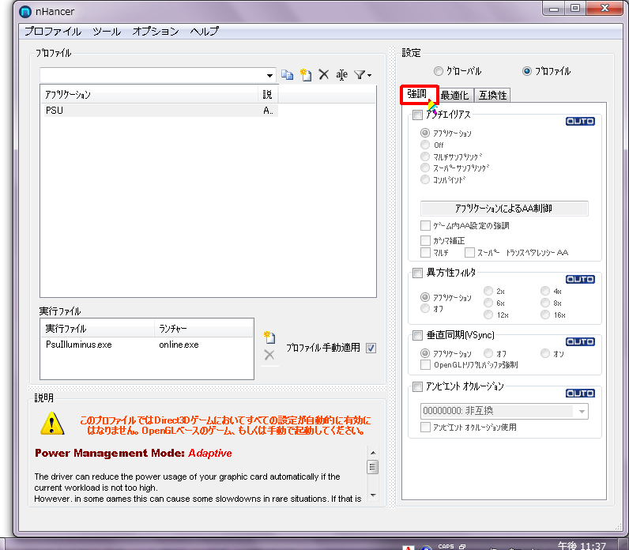
Task: Toggle the プロファイル手動適用 checkbox
Action: (371, 348)
